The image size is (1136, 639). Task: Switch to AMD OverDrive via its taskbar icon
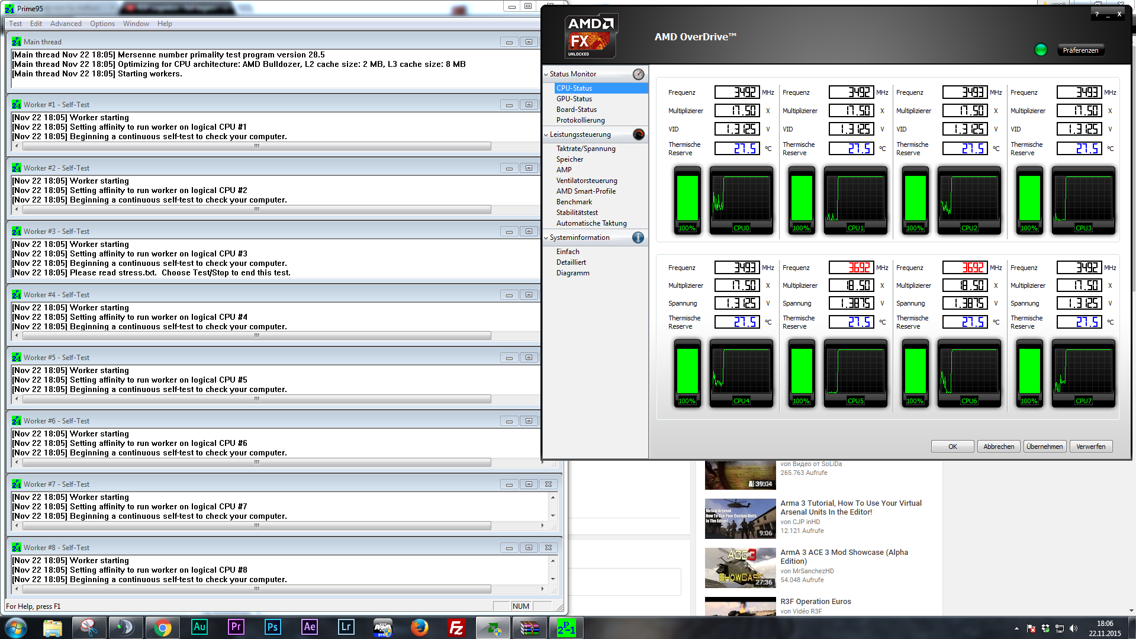point(493,627)
